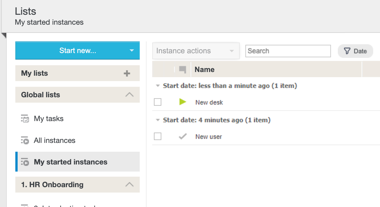This screenshot has height=207, width=380.
Task: Click the gray checkmark icon for New user
Action: tap(183, 137)
